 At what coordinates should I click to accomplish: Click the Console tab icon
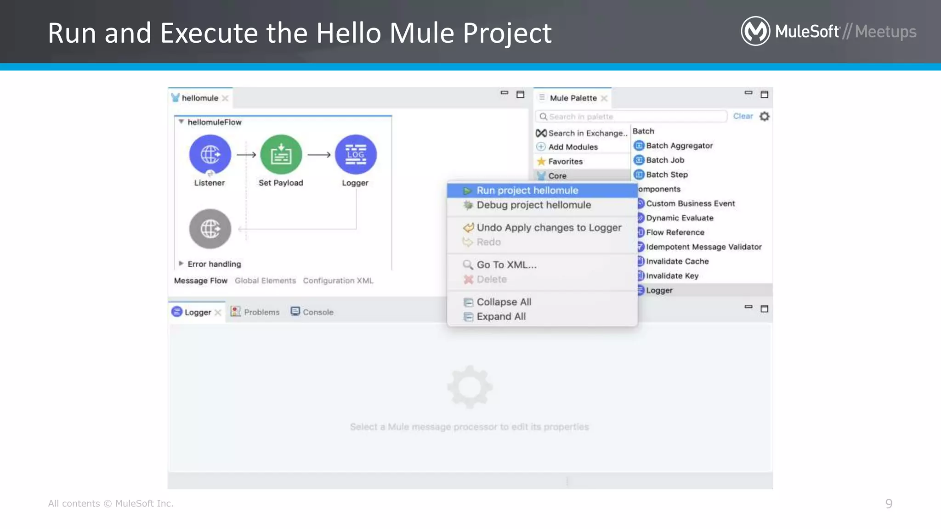coord(295,311)
